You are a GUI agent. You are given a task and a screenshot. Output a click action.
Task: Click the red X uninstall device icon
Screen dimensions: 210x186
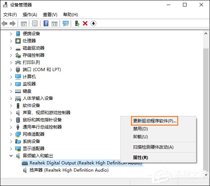pos(85,23)
